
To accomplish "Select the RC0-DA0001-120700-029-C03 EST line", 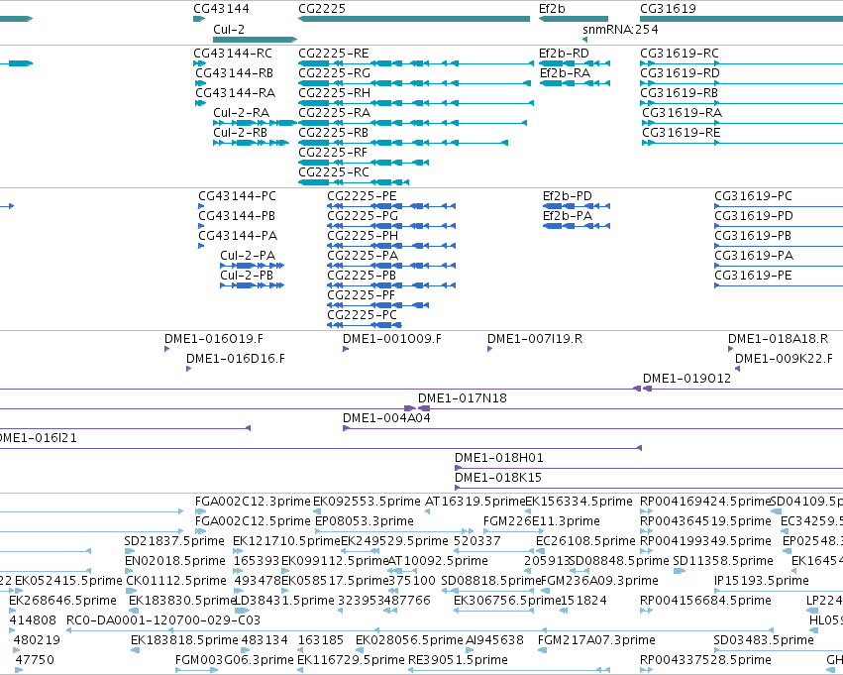I will tap(419, 630).
